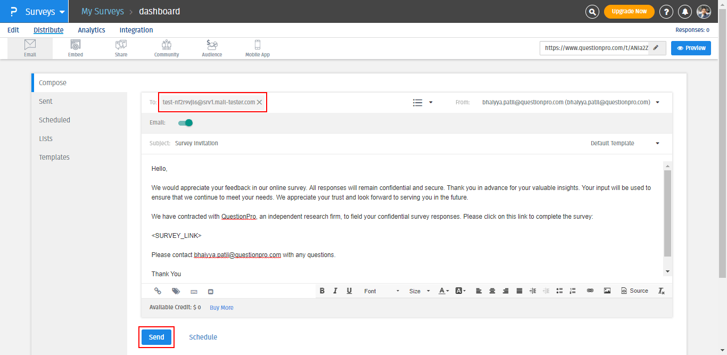This screenshot has width=727, height=355.
Task: Select the Mobile App distribution icon
Action: point(258,48)
